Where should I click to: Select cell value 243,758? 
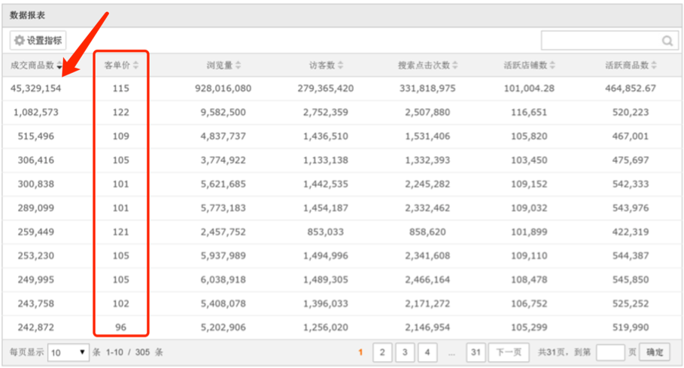pyautogui.click(x=36, y=303)
